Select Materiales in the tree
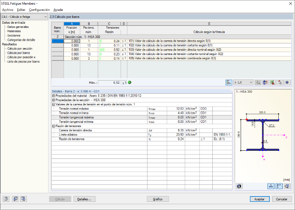This screenshot has height=210, width=295. (14, 31)
